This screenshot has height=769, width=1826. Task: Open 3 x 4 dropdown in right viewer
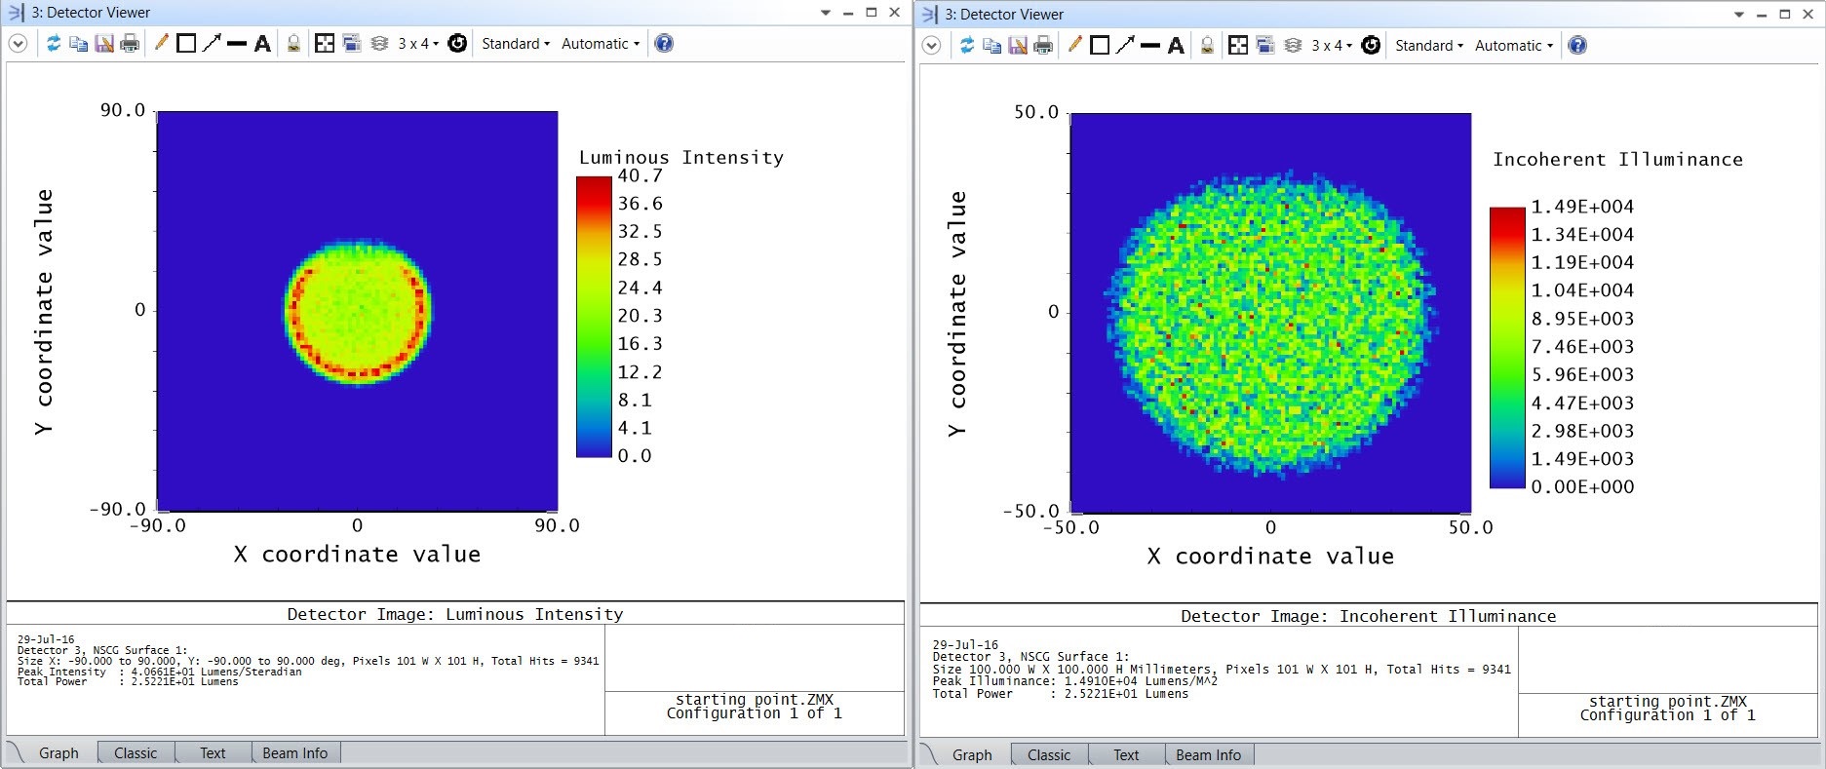pos(1332,46)
